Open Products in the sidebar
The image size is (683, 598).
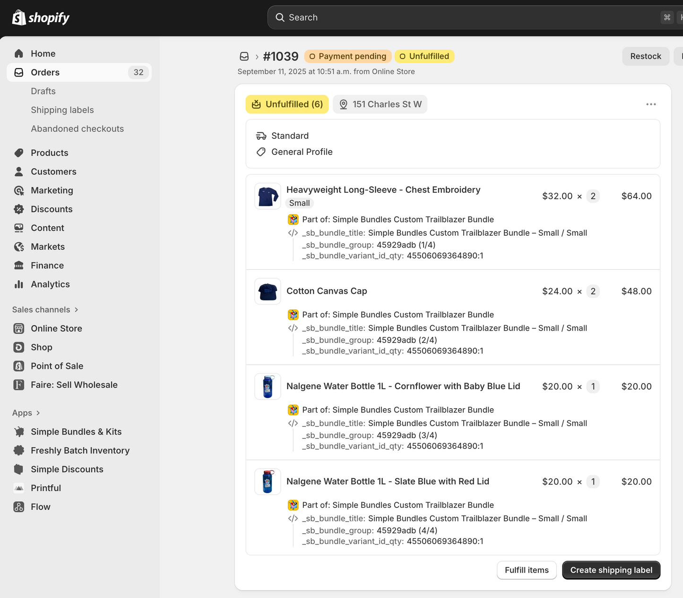tap(50, 153)
